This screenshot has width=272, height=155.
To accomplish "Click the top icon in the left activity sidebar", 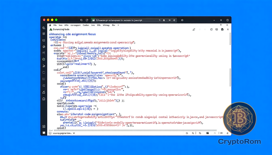I will click(x=44, y=28).
